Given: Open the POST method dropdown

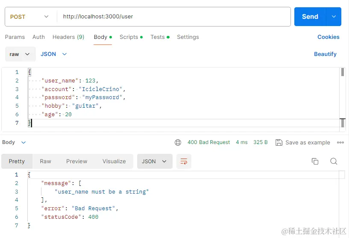Looking at the screenshot, I should tap(29, 17).
